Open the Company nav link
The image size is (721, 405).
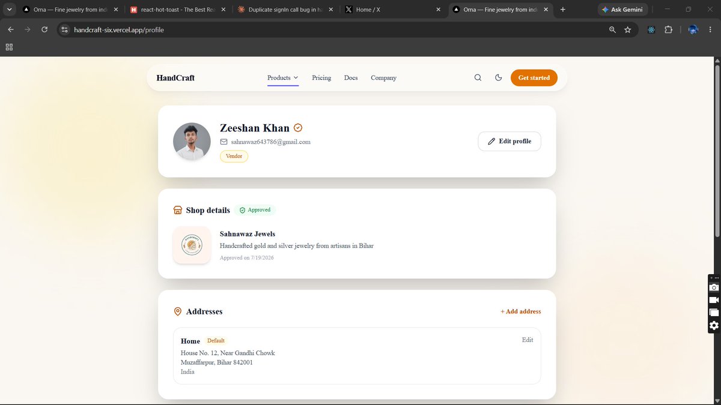(x=383, y=77)
